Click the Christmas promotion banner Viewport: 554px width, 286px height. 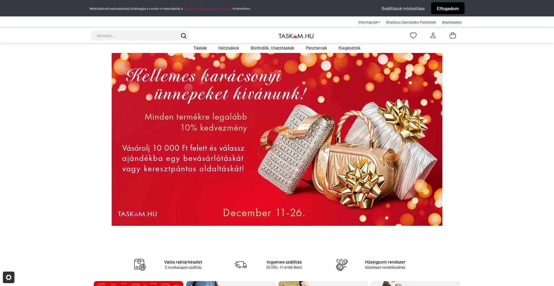[x=277, y=139]
